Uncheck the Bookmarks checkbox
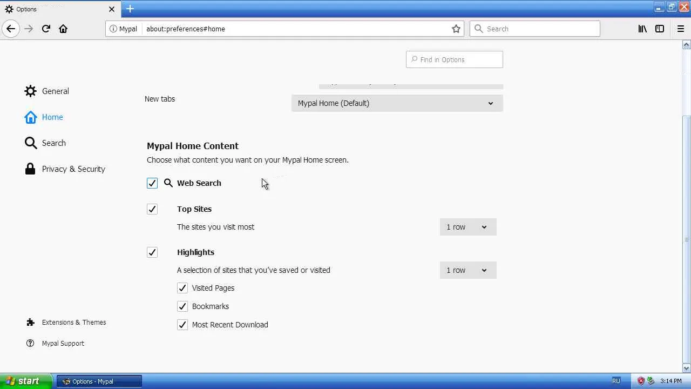The image size is (691, 389). point(182,306)
